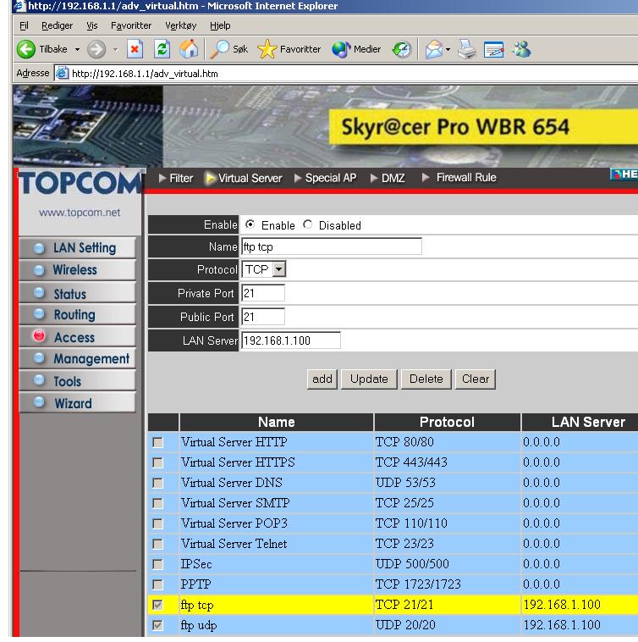Check the Virtual Server HTTPS checkbox
Screen dimensions: 638x642
[x=157, y=462]
